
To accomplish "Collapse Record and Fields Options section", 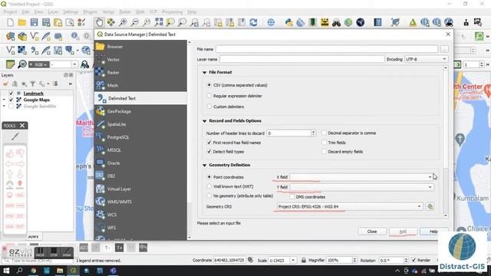I will pos(205,121).
